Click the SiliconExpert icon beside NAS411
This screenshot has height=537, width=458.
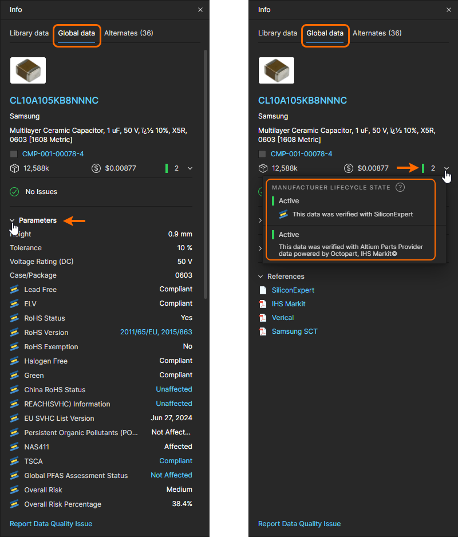14,447
